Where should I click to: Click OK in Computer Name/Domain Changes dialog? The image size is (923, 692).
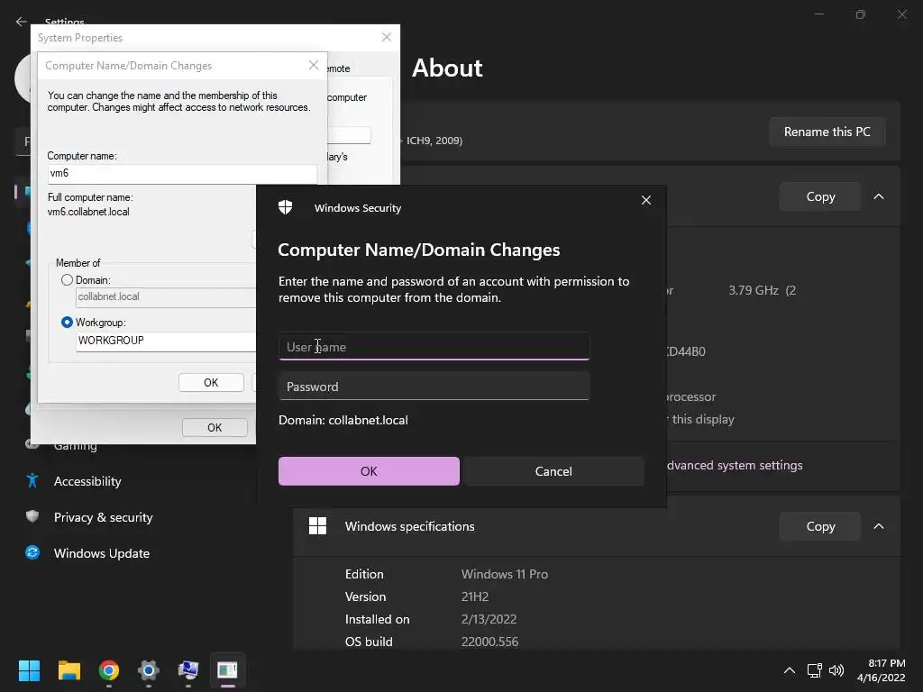pos(211,382)
